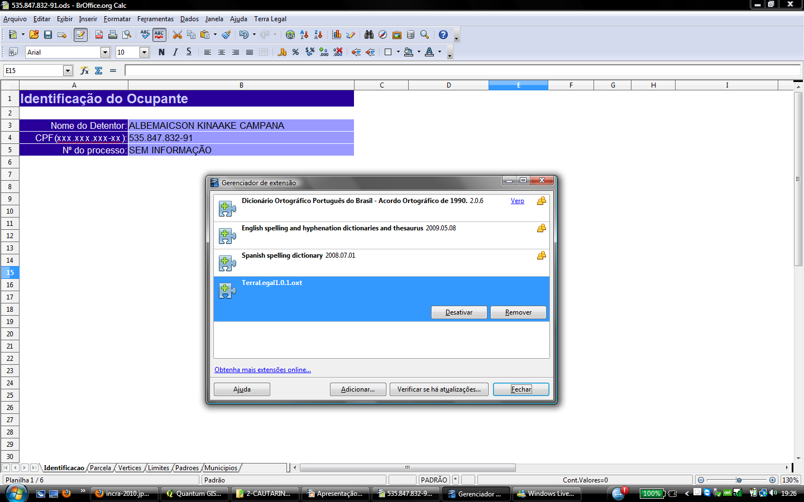Insert a hyperlink
This screenshot has height=502, width=804.
[290, 35]
